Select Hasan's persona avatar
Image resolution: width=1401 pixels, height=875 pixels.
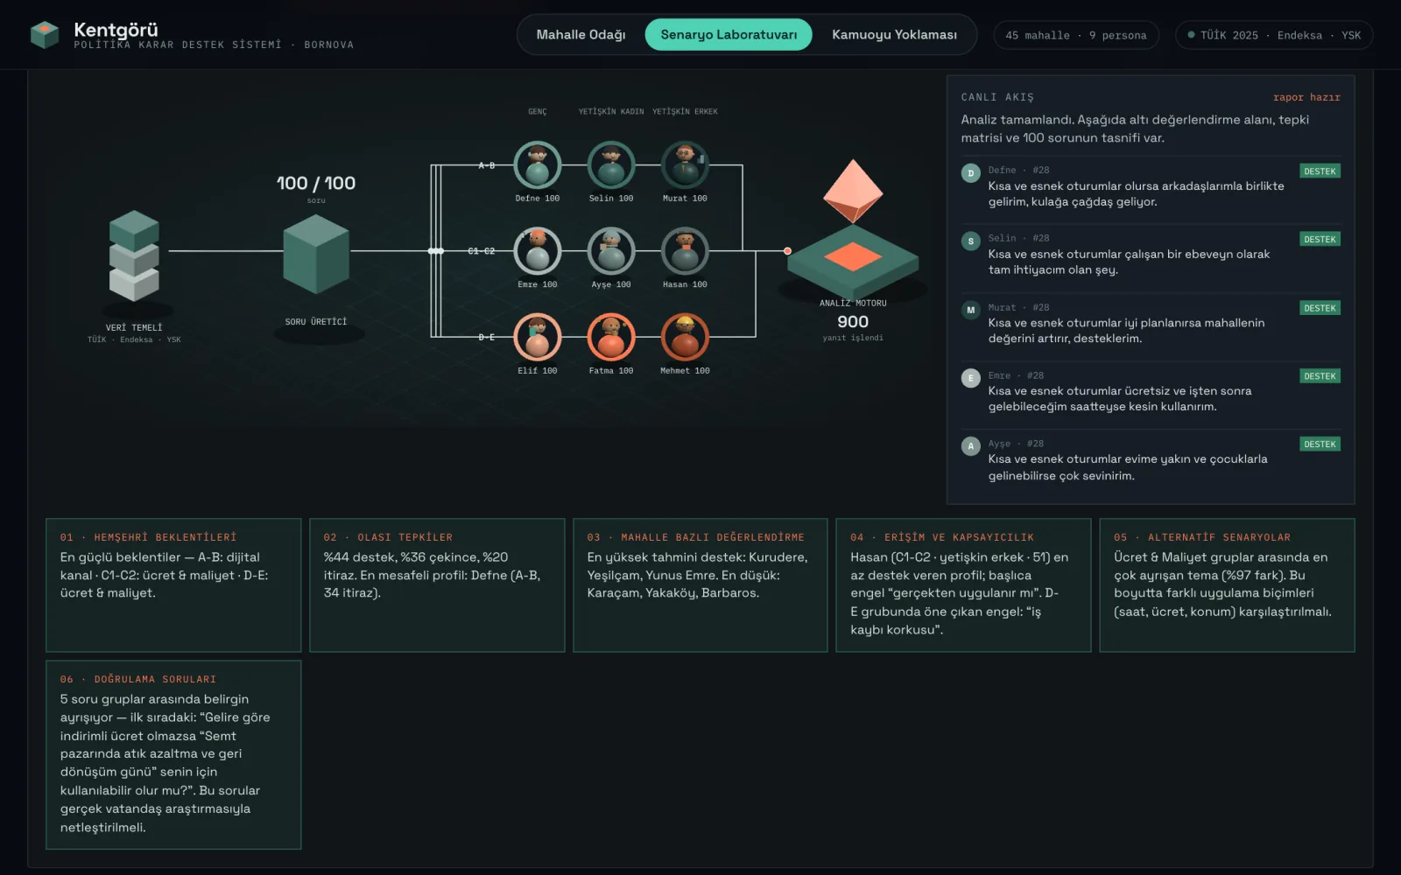click(685, 251)
